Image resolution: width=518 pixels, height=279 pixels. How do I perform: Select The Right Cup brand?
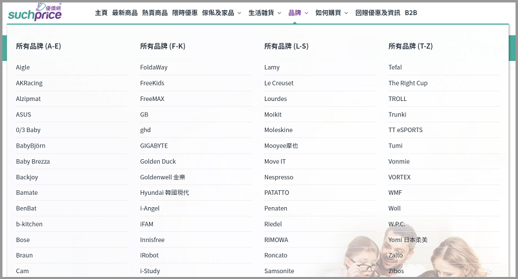point(408,84)
